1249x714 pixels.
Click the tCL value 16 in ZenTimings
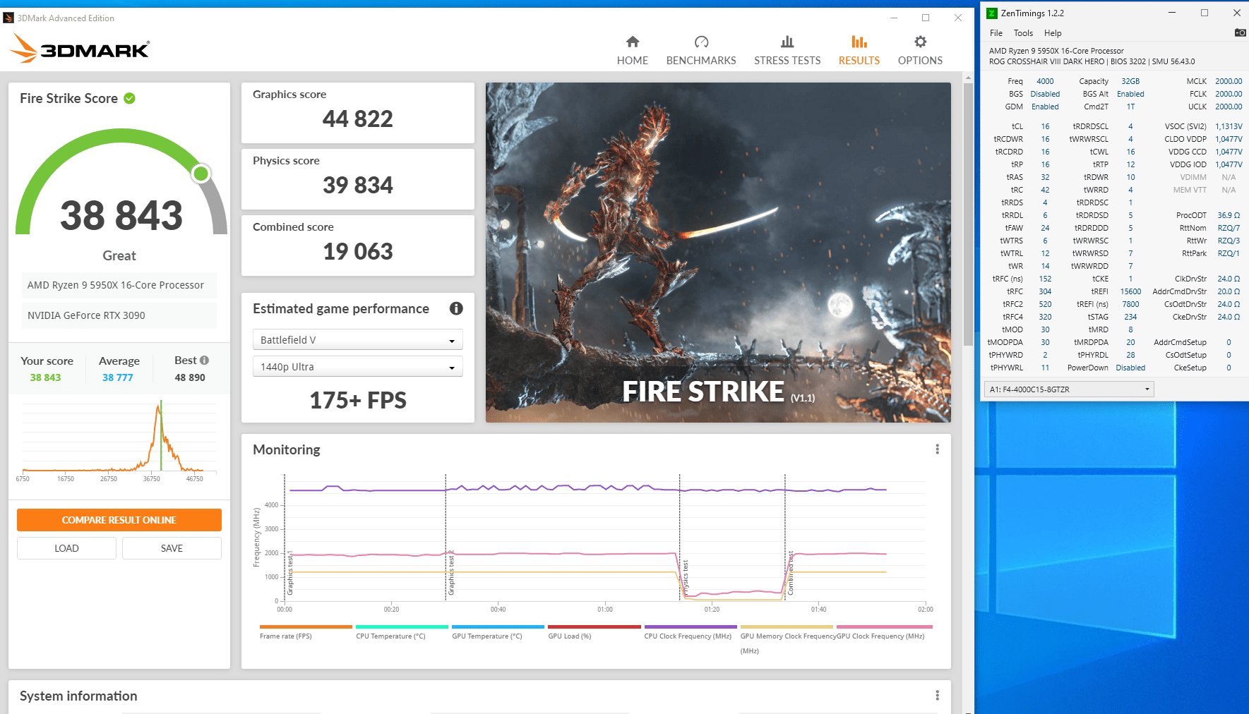coord(1045,126)
